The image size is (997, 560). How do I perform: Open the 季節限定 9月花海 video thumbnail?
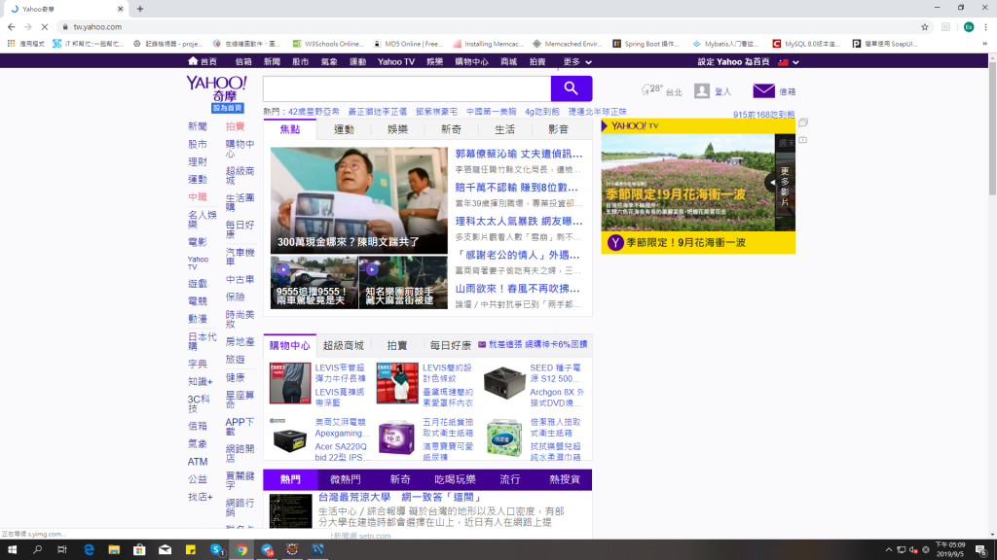688,182
